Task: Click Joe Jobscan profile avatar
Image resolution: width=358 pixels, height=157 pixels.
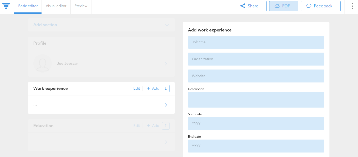Action: coord(43,63)
